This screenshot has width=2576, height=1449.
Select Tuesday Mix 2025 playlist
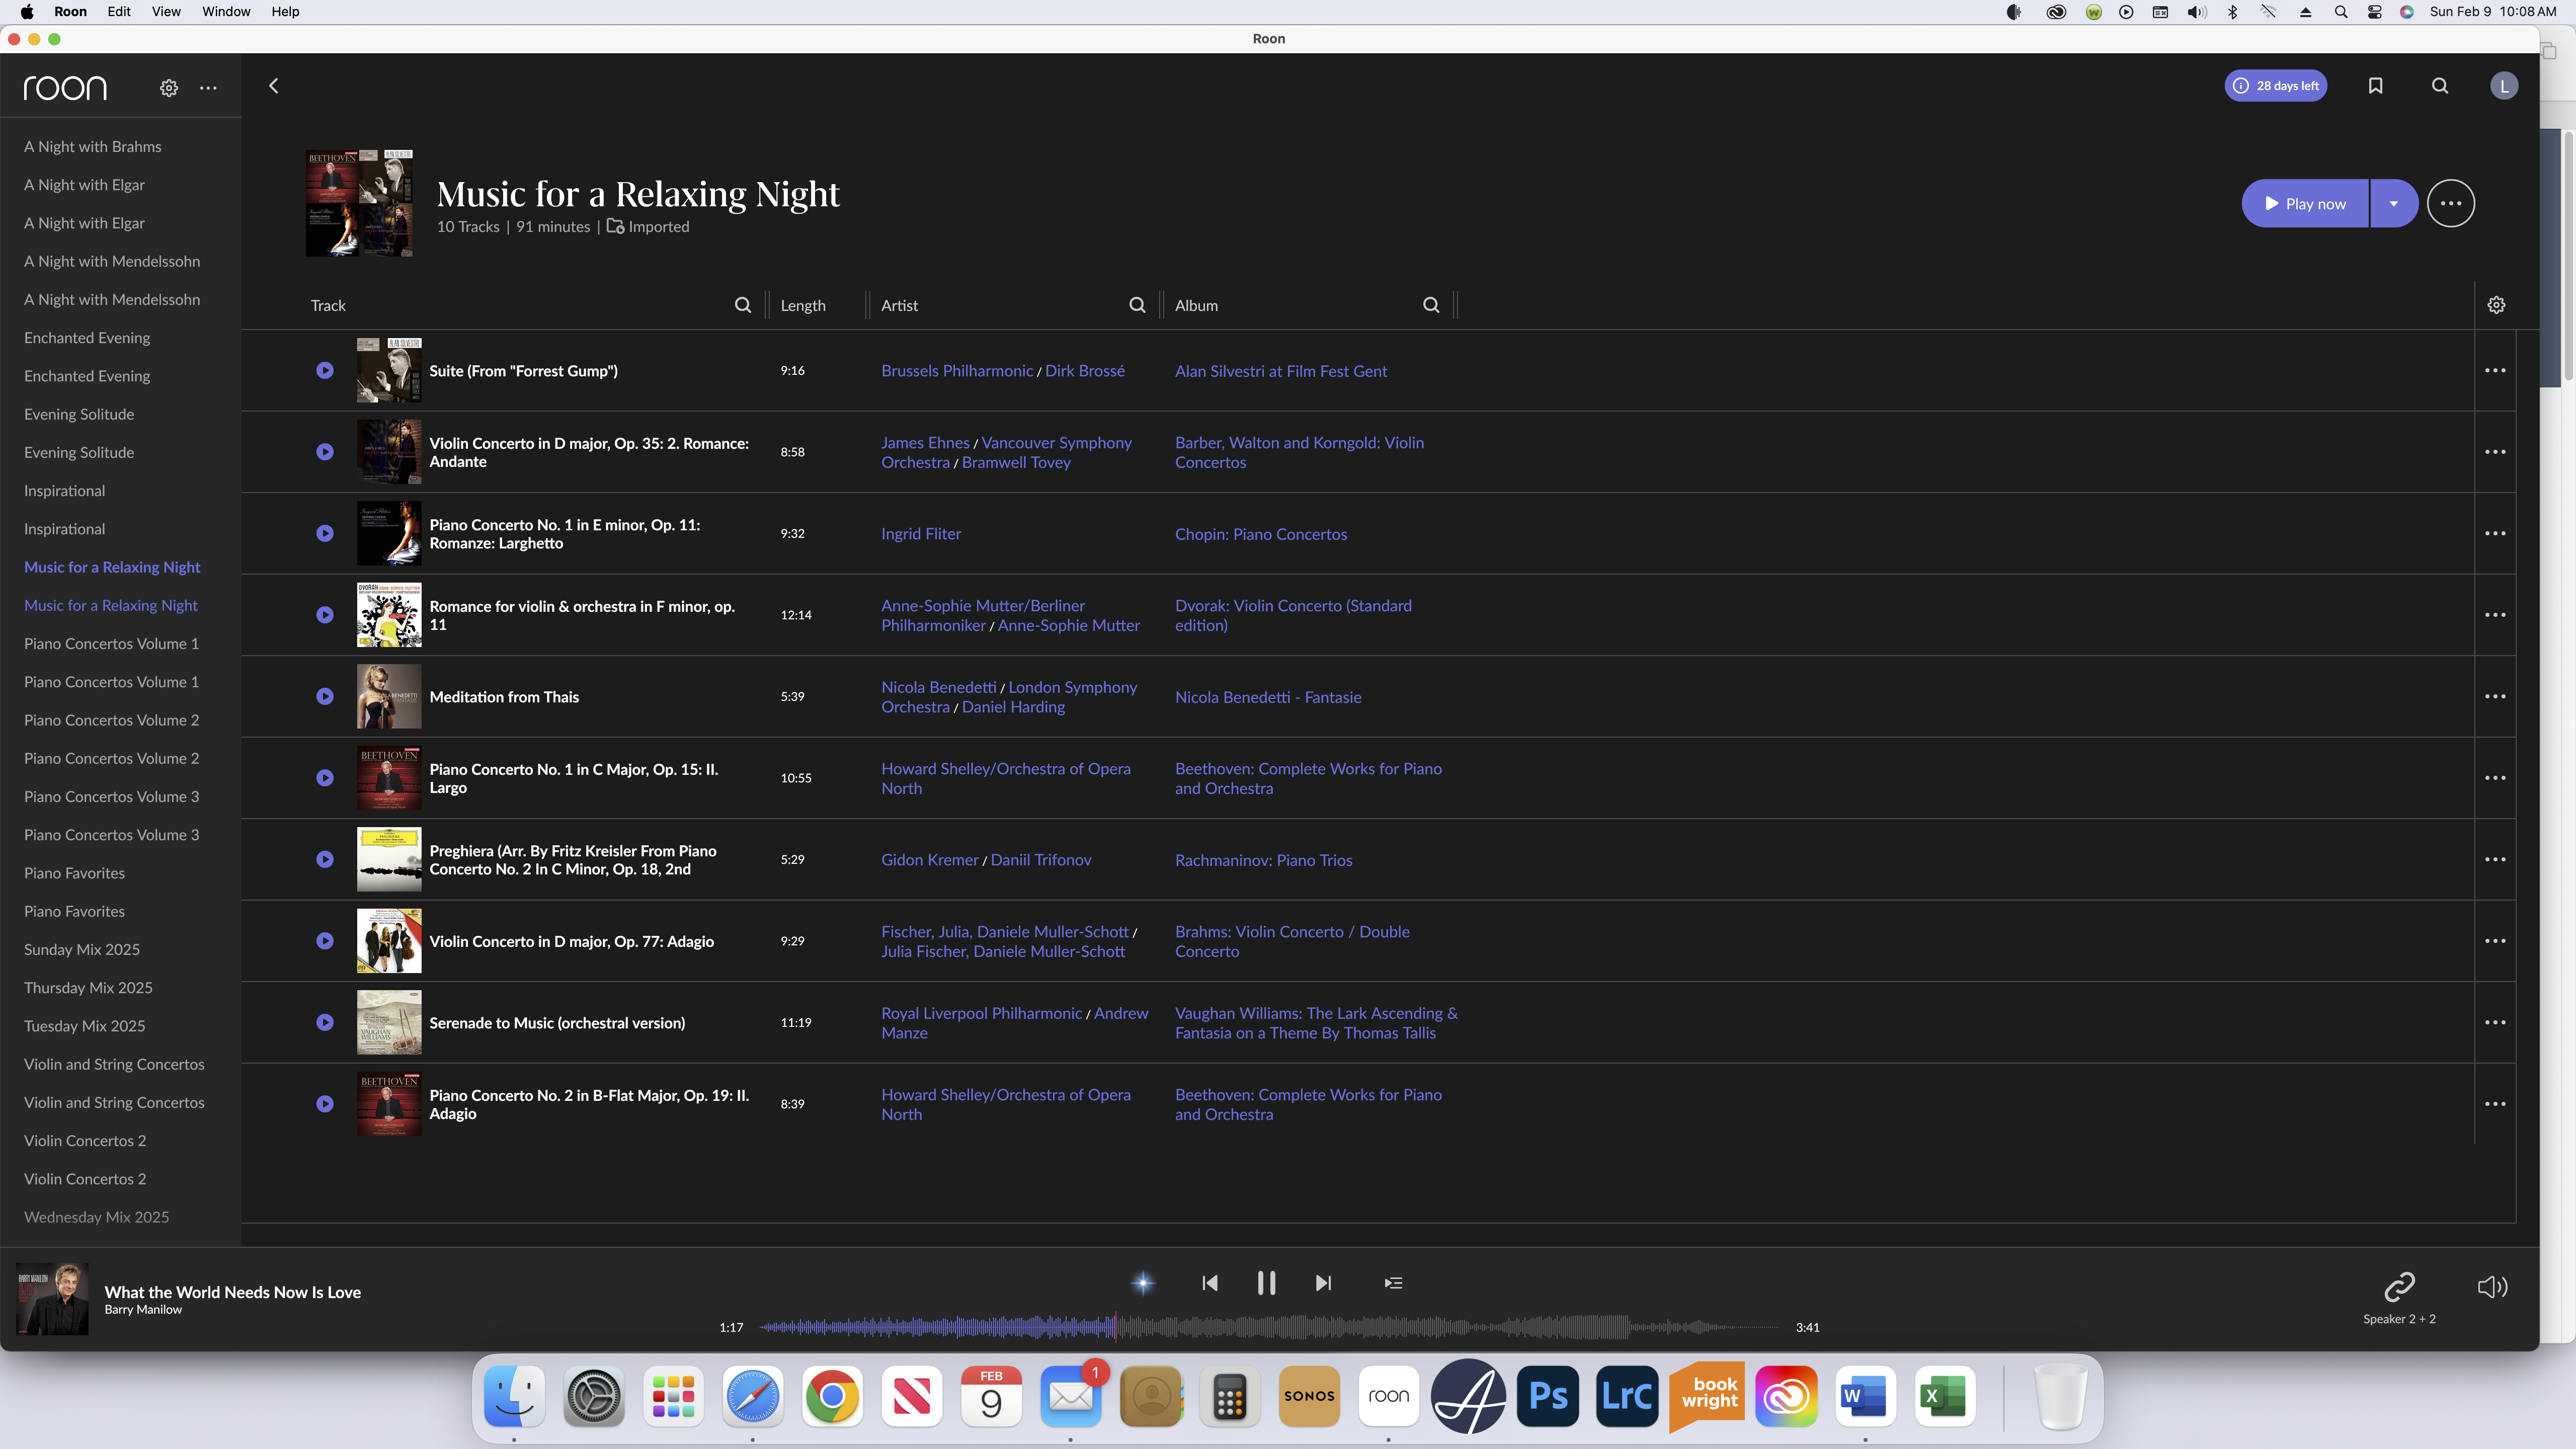[85, 1025]
